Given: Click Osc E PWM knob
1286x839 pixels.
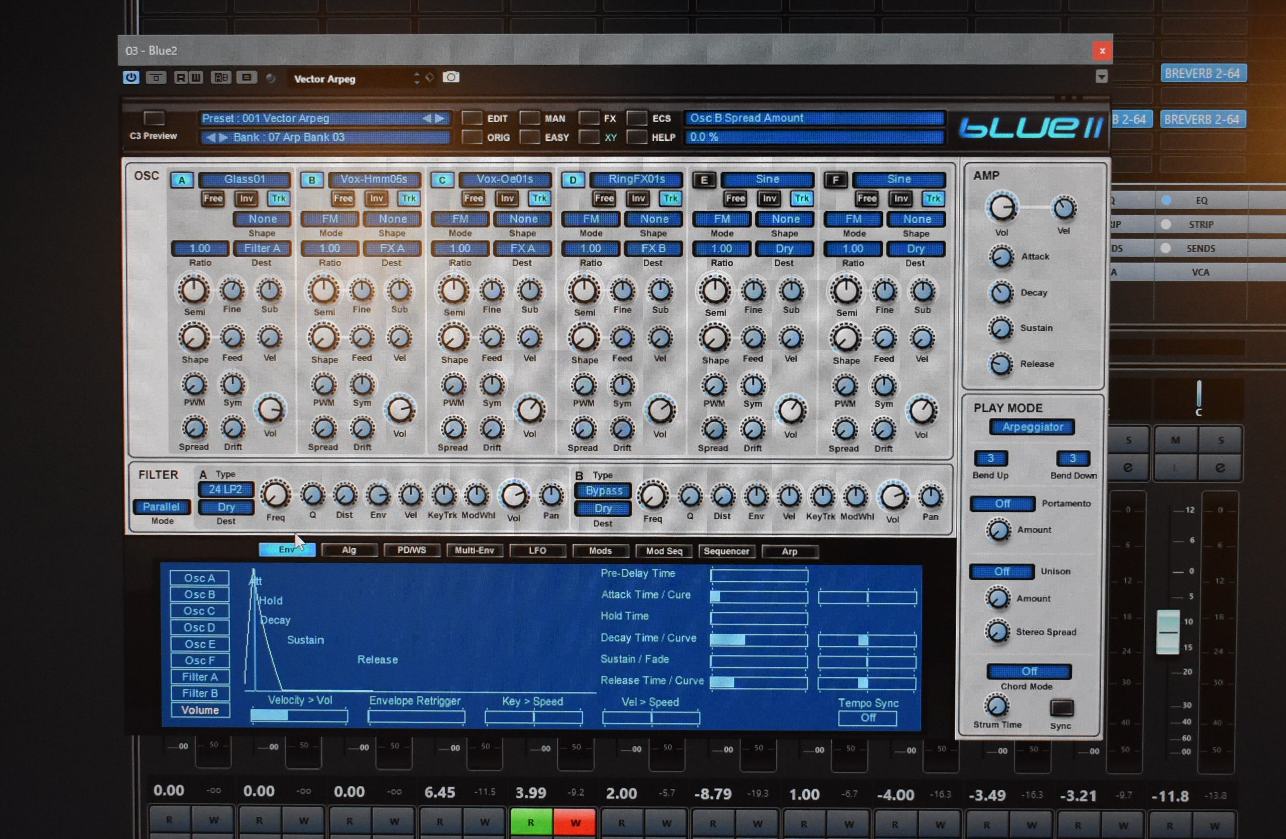Looking at the screenshot, I should point(714,386).
